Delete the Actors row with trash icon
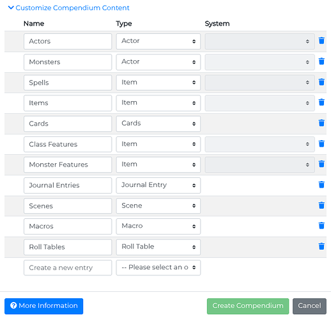The height and width of the screenshot is (320, 331). 321,40
